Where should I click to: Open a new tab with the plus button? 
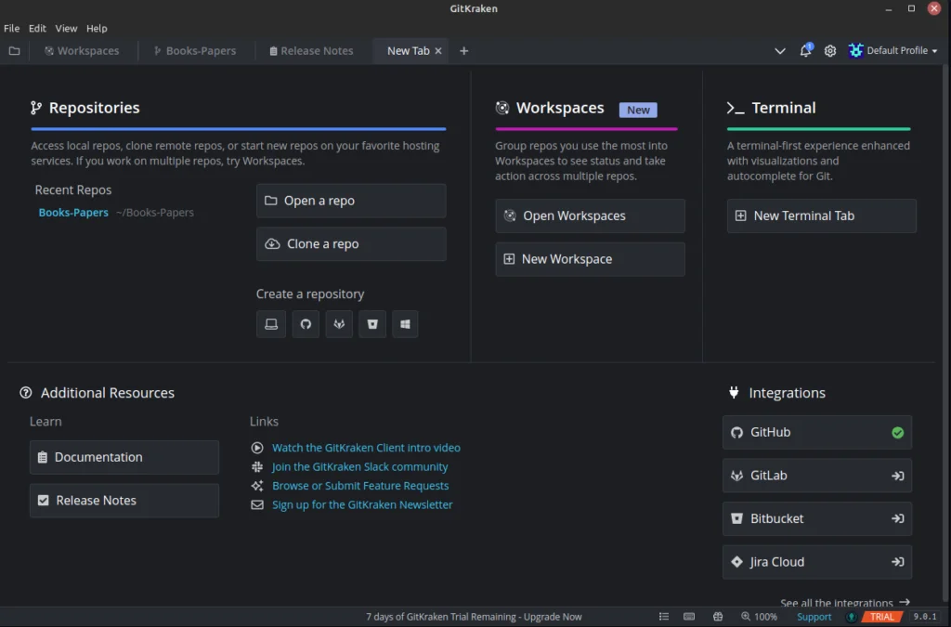tap(463, 51)
